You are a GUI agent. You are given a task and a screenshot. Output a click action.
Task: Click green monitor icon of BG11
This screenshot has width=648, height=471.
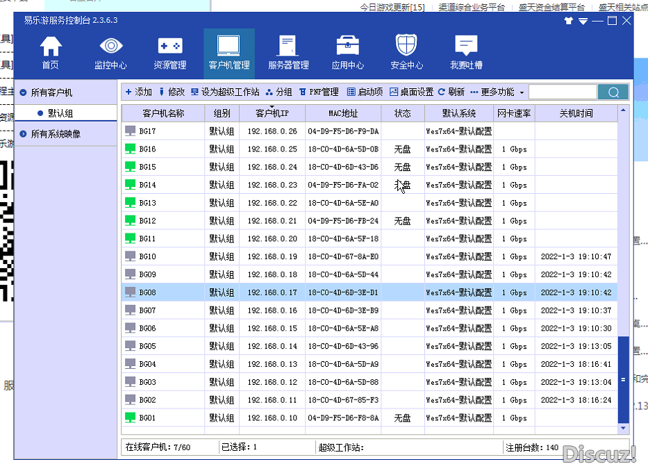(130, 238)
